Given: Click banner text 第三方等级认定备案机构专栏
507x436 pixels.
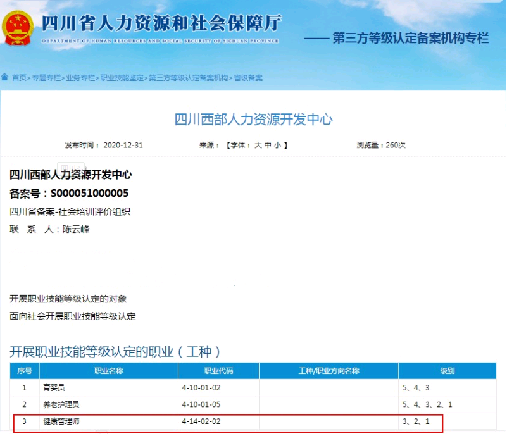Looking at the screenshot, I should coord(411,38).
